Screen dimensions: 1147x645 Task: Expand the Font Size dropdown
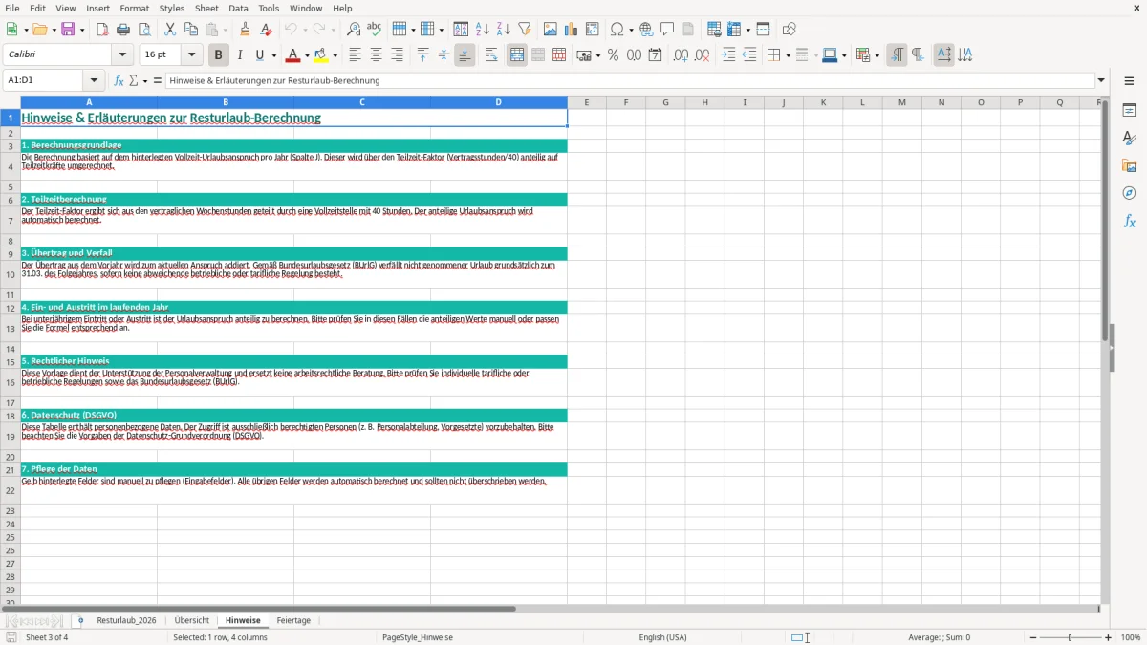click(192, 55)
